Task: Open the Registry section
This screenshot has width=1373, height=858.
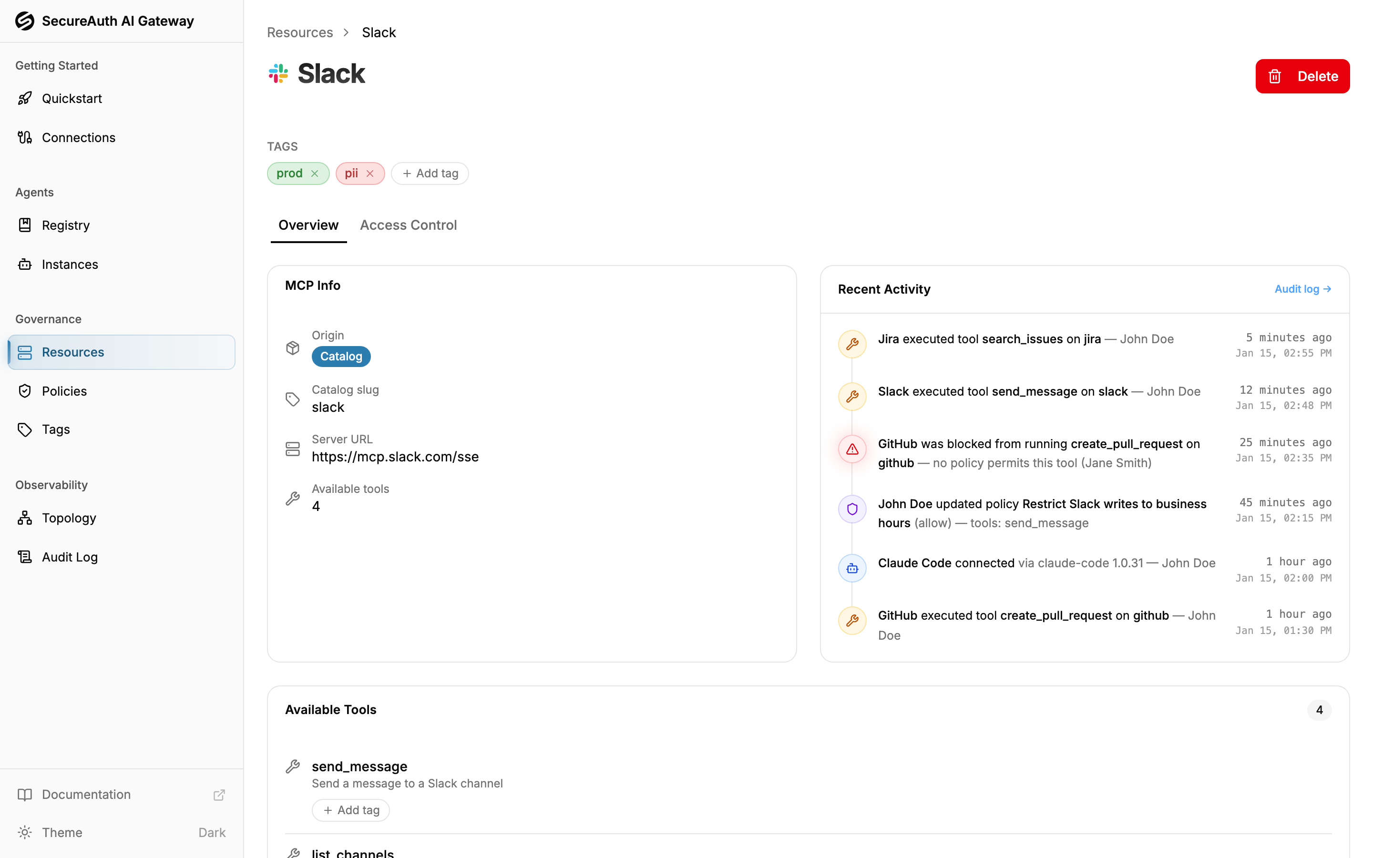Action: click(x=122, y=225)
